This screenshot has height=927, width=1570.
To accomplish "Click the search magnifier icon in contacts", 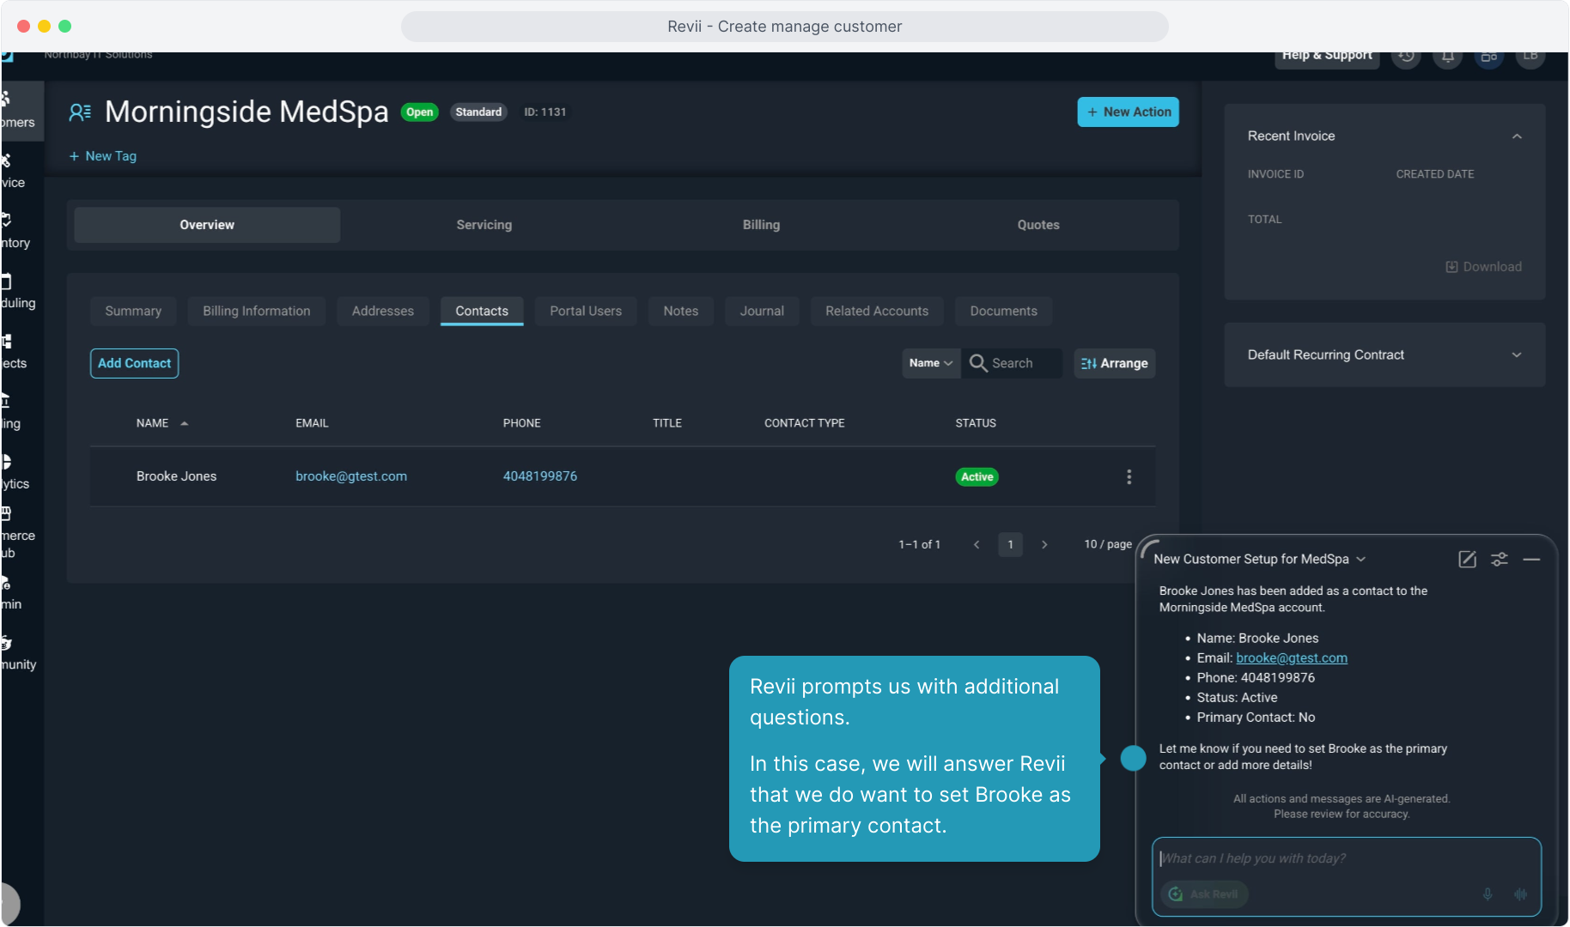I will pos(977,363).
